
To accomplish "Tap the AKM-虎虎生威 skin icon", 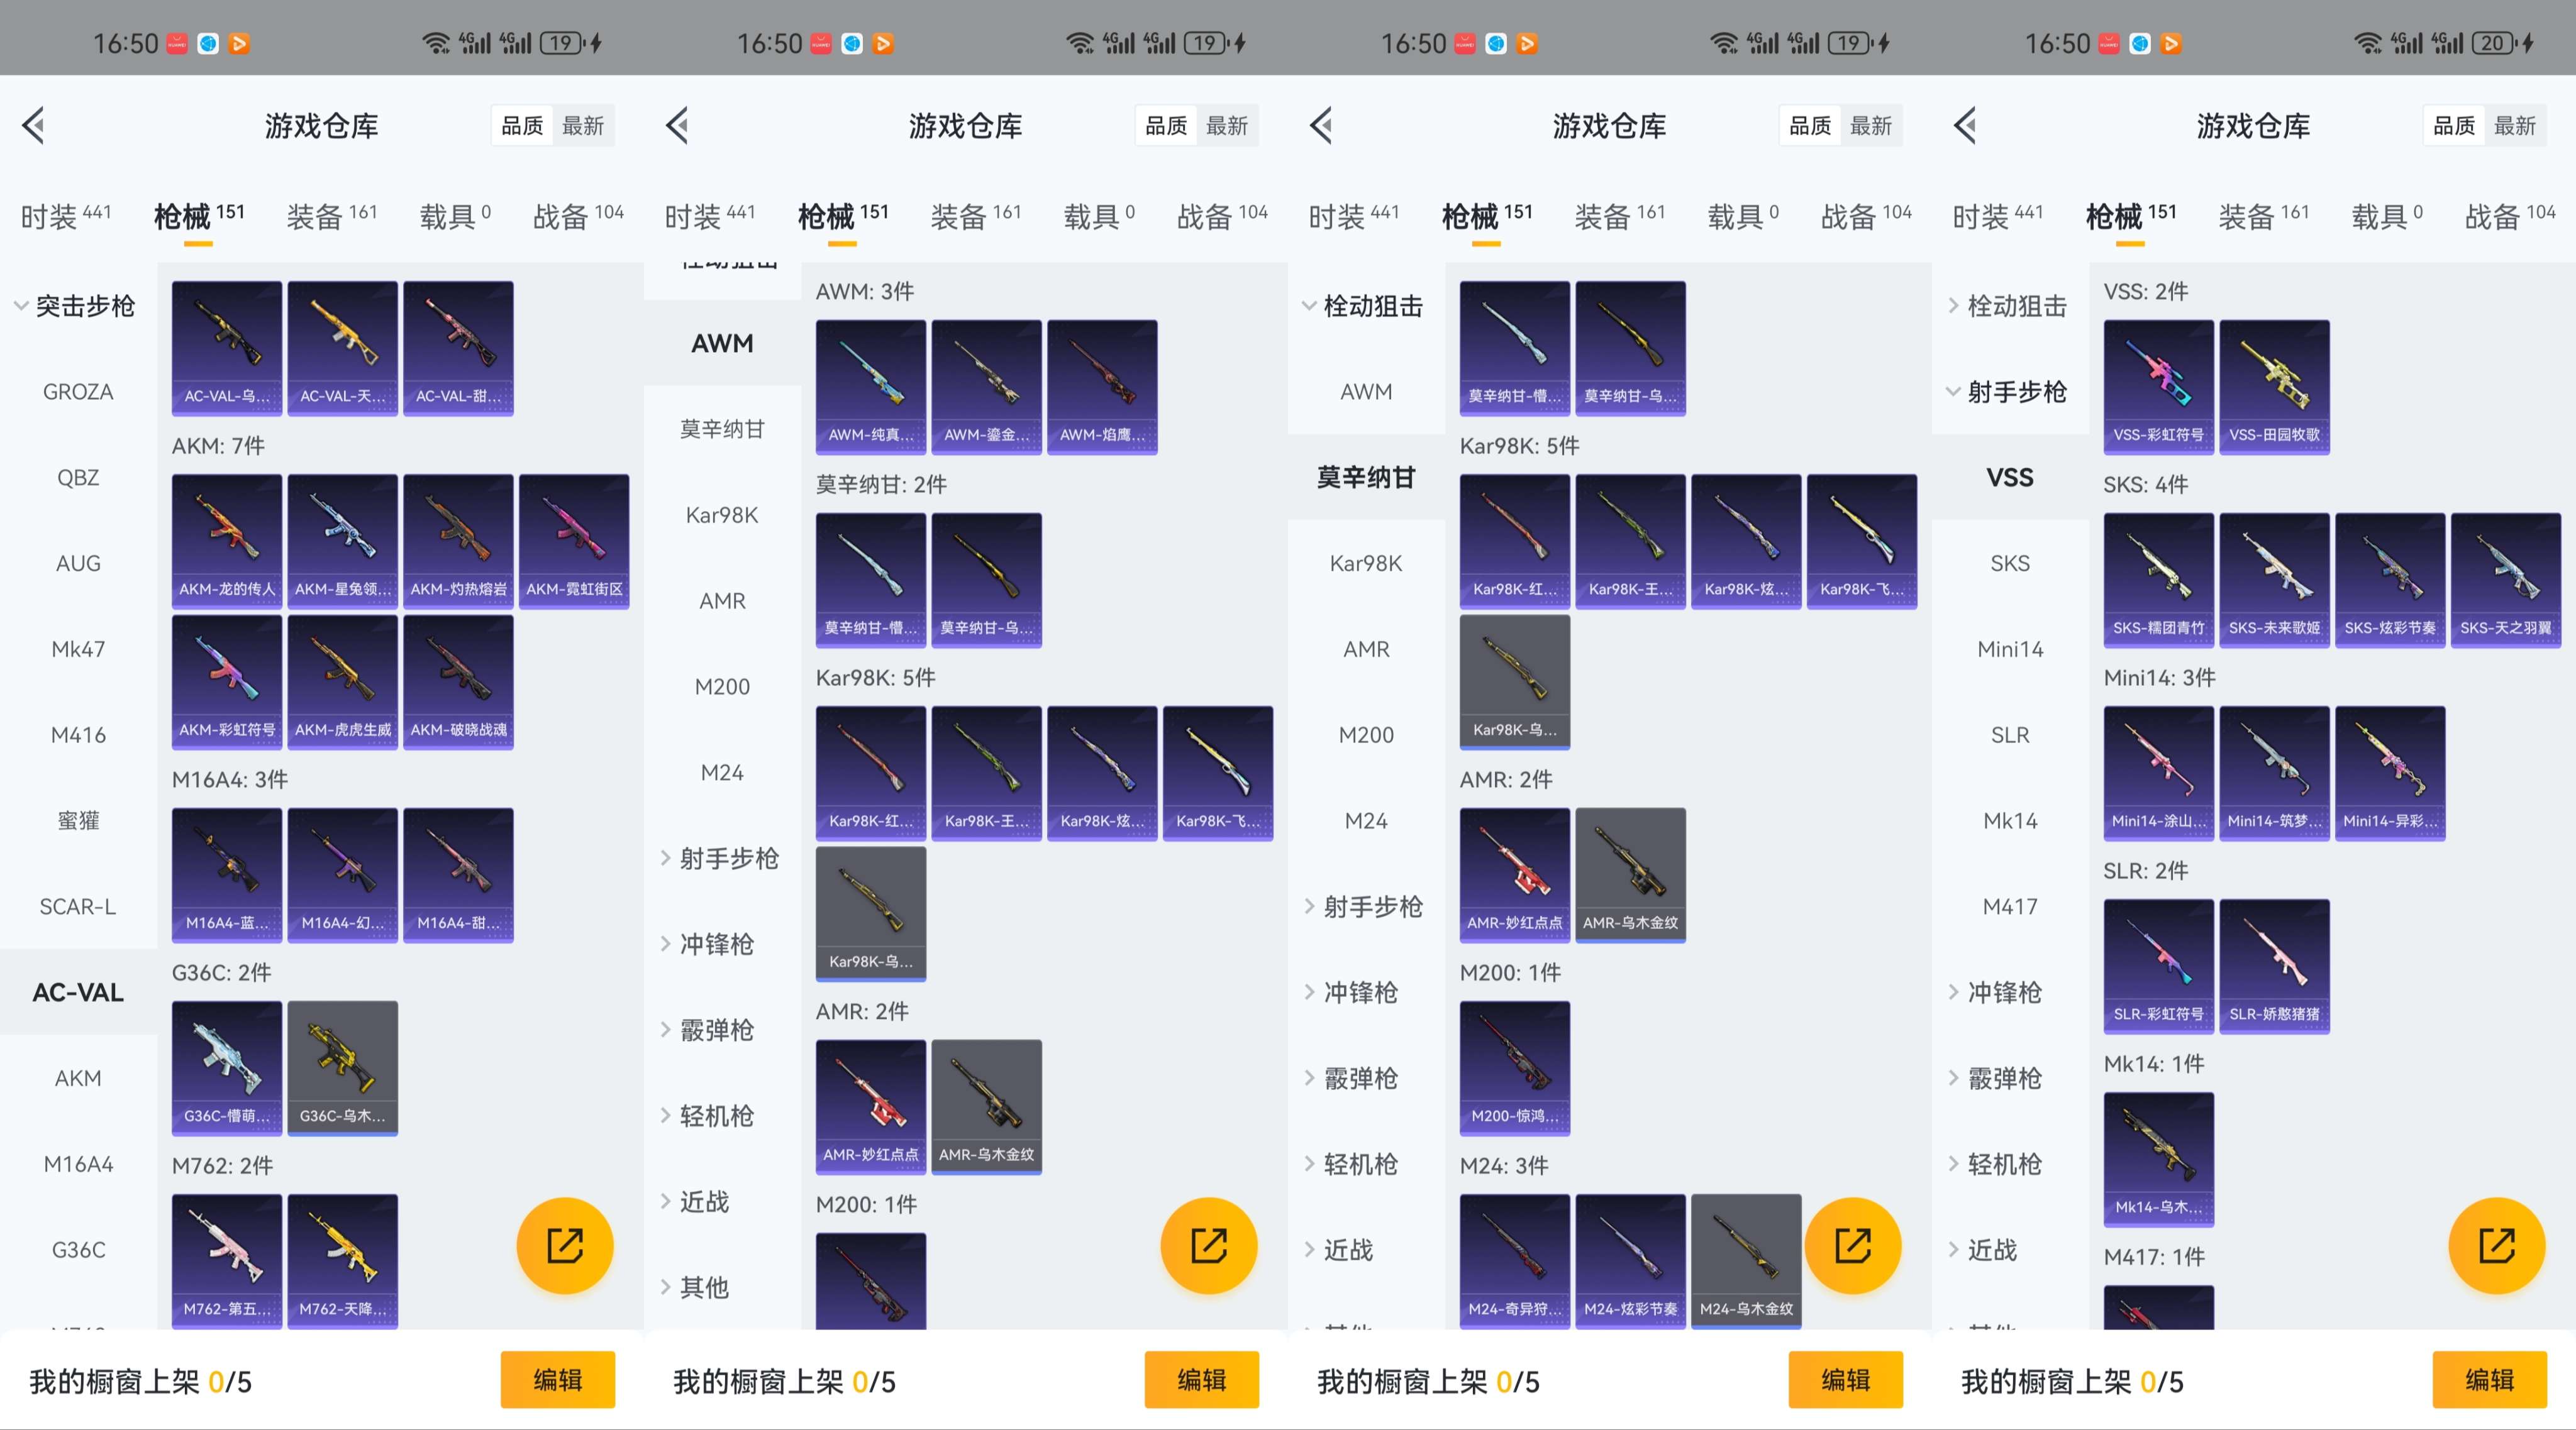I will (342, 681).
